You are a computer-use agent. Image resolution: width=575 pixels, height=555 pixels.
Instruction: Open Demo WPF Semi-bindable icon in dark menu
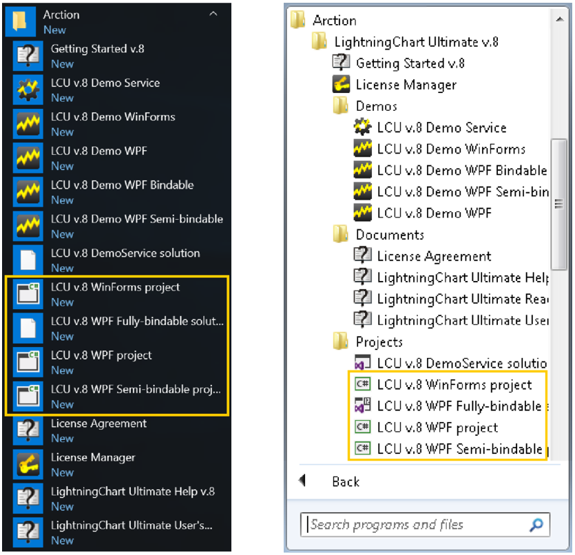[x=28, y=226]
